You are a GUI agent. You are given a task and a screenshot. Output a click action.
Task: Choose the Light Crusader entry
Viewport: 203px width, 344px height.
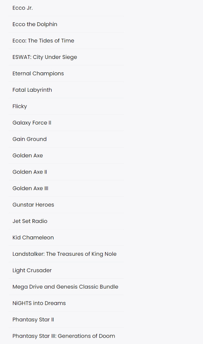pos(32,270)
